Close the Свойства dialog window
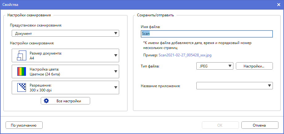 coord(278,5)
